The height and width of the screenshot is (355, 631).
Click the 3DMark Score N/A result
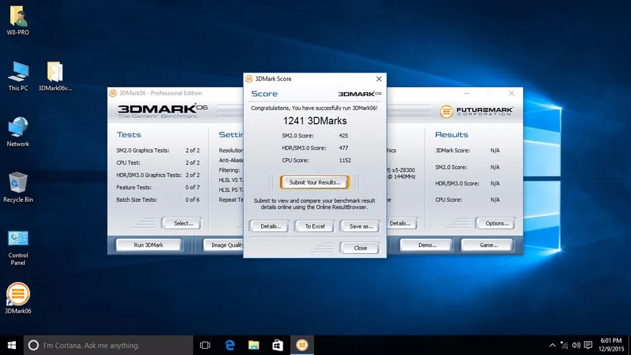pyautogui.click(x=495, y=150)
